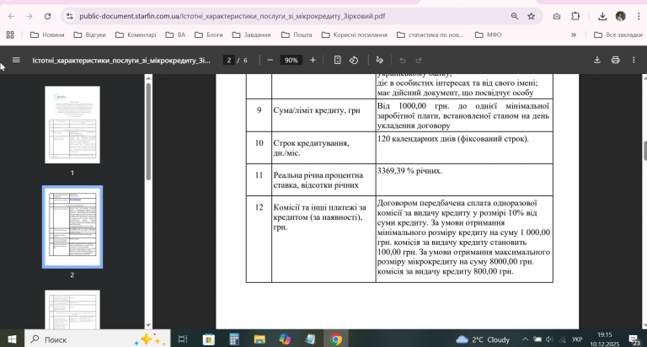Rotate the PDF counterclockwise
Image resolution: width=647 pixels, height=347 pixels.
coord(354,61)
